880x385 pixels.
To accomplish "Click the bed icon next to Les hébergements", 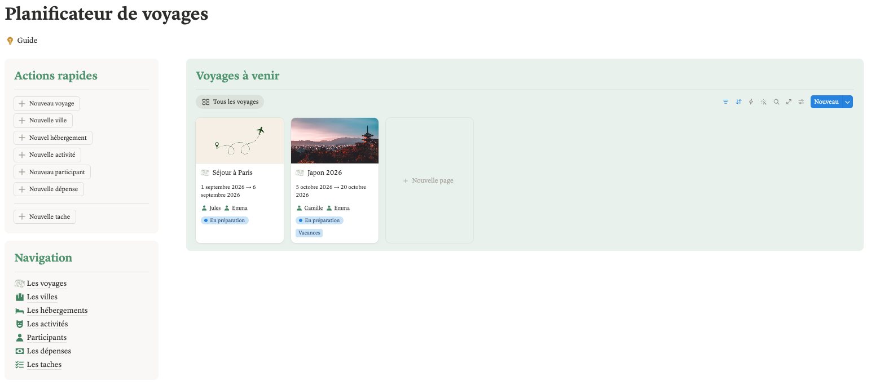I will (x=20, y=311).
